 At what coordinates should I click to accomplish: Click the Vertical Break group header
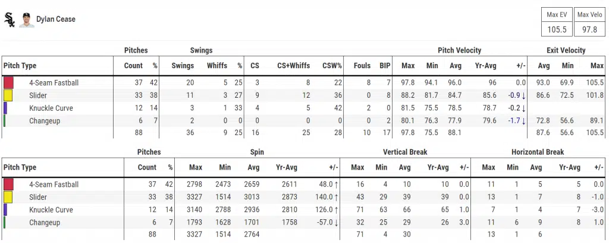pos(404,152)
